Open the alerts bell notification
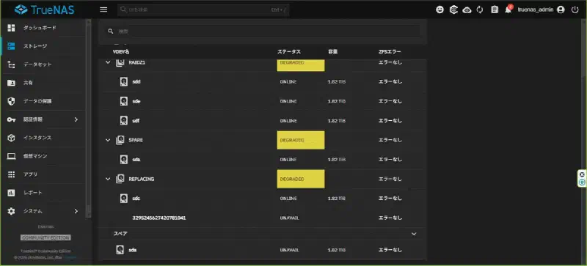Screen dimensions: 587x266 508,10
